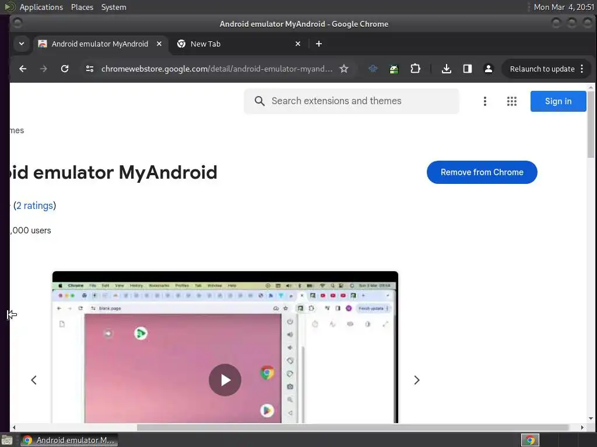
Task: Toggle the Chrome side panel
Action: (467, 69)
